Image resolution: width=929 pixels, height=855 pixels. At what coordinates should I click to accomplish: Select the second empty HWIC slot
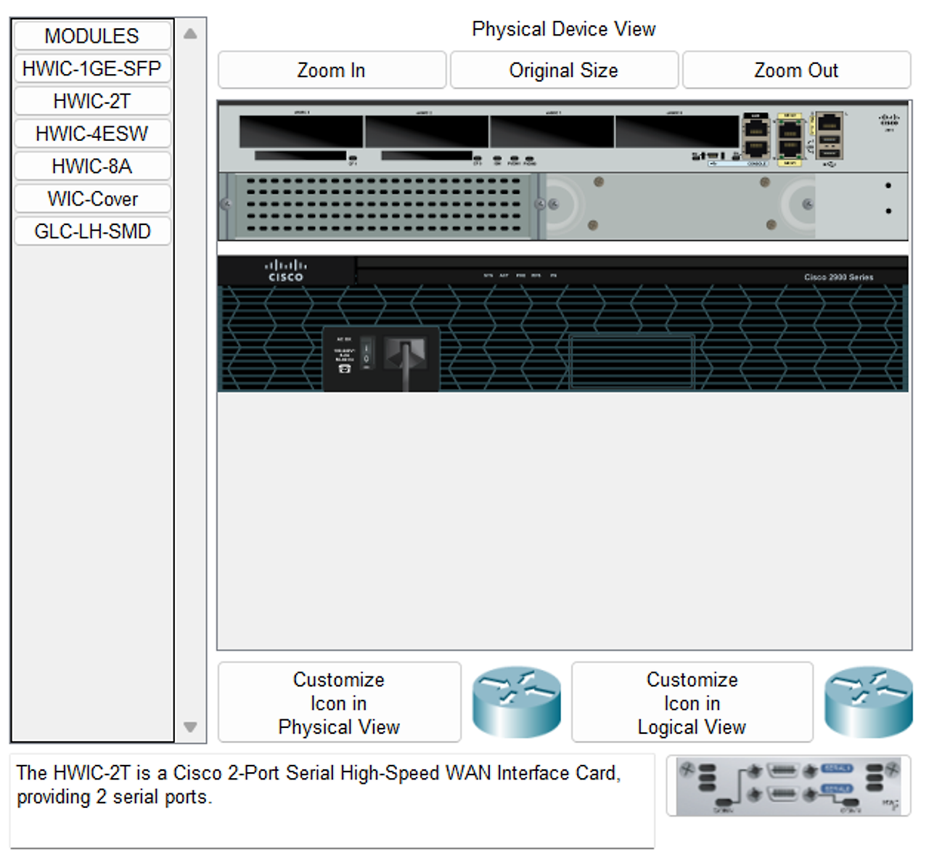pyautogui.click(x=427, y=131)
